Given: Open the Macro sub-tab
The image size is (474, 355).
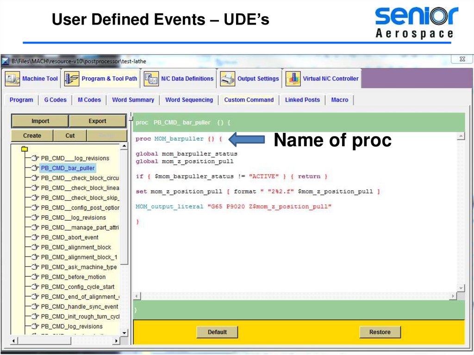Looking at the screenshot, I should (339, 100).
